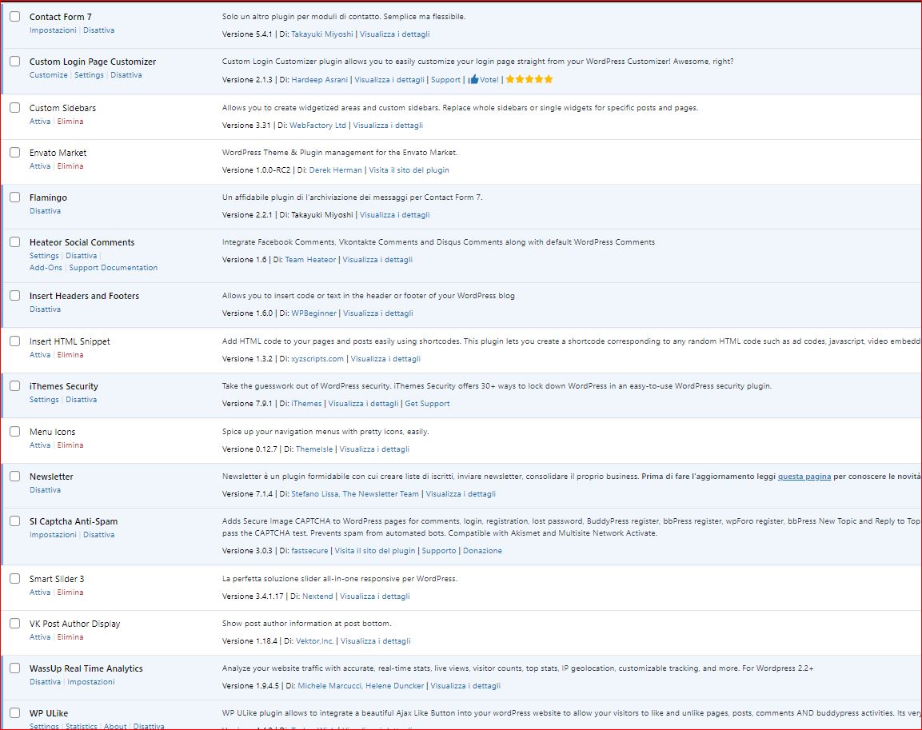Open Settings for iThemes Security

[44, 399]
